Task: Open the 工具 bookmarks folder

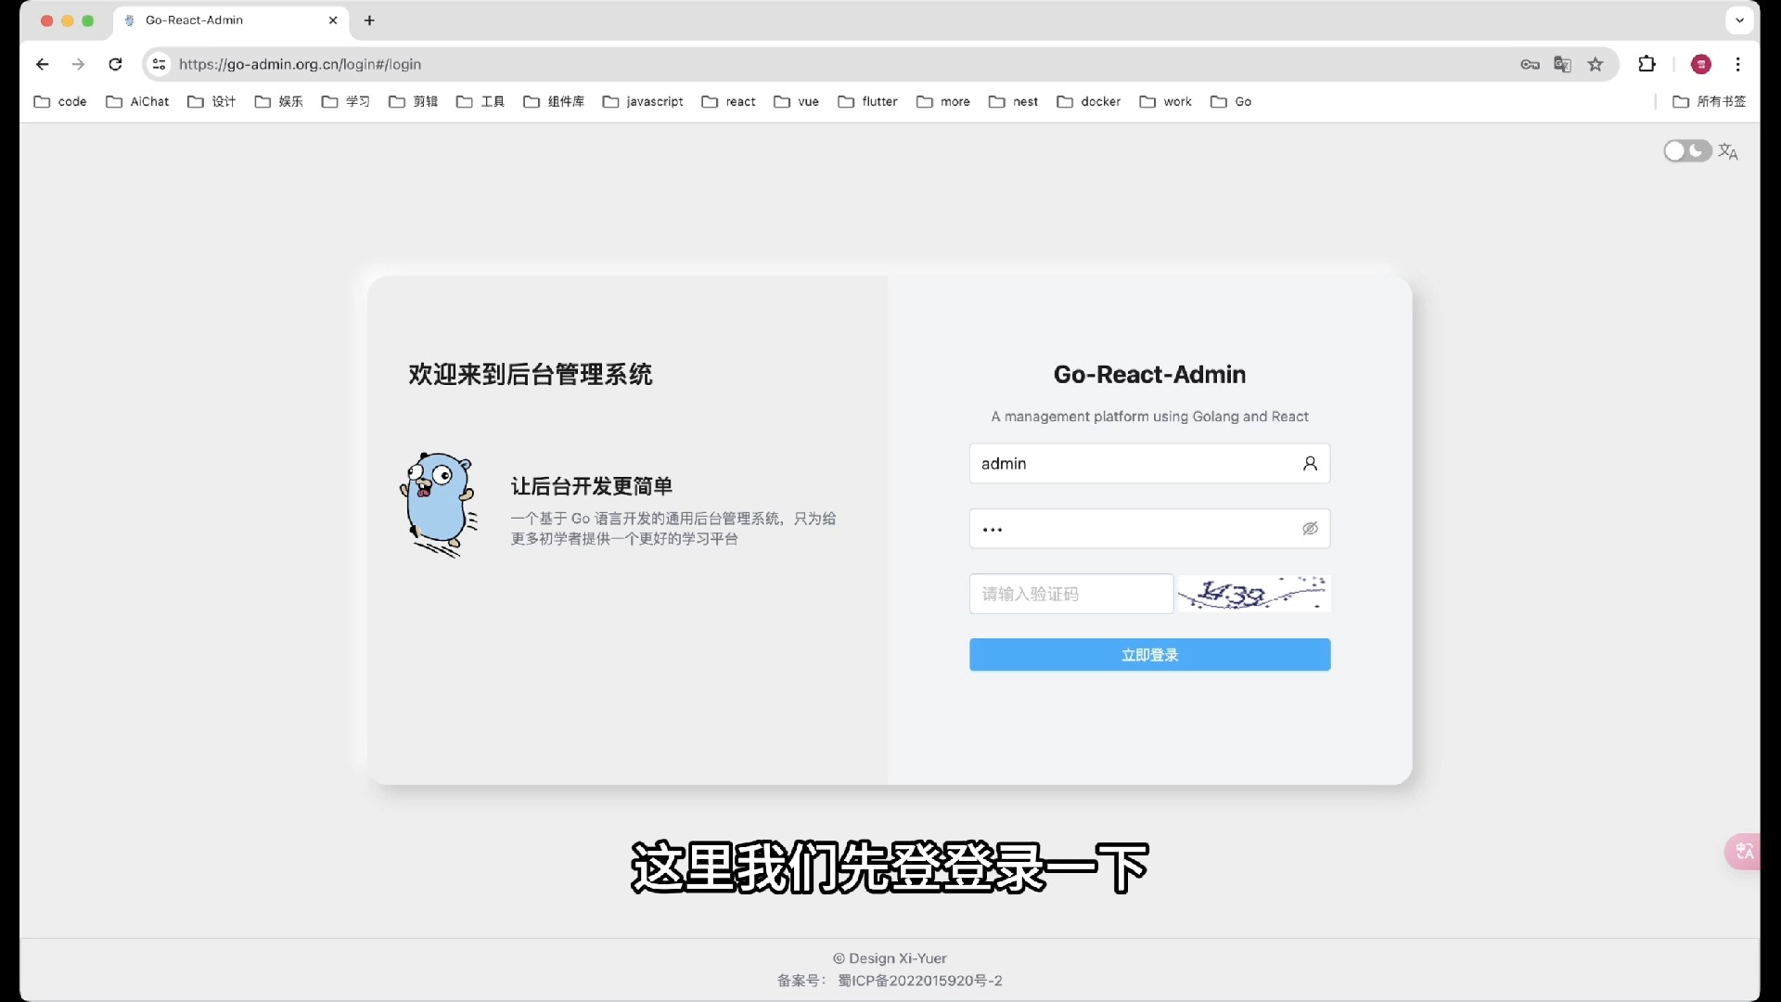Action: (x=480, y=102)
